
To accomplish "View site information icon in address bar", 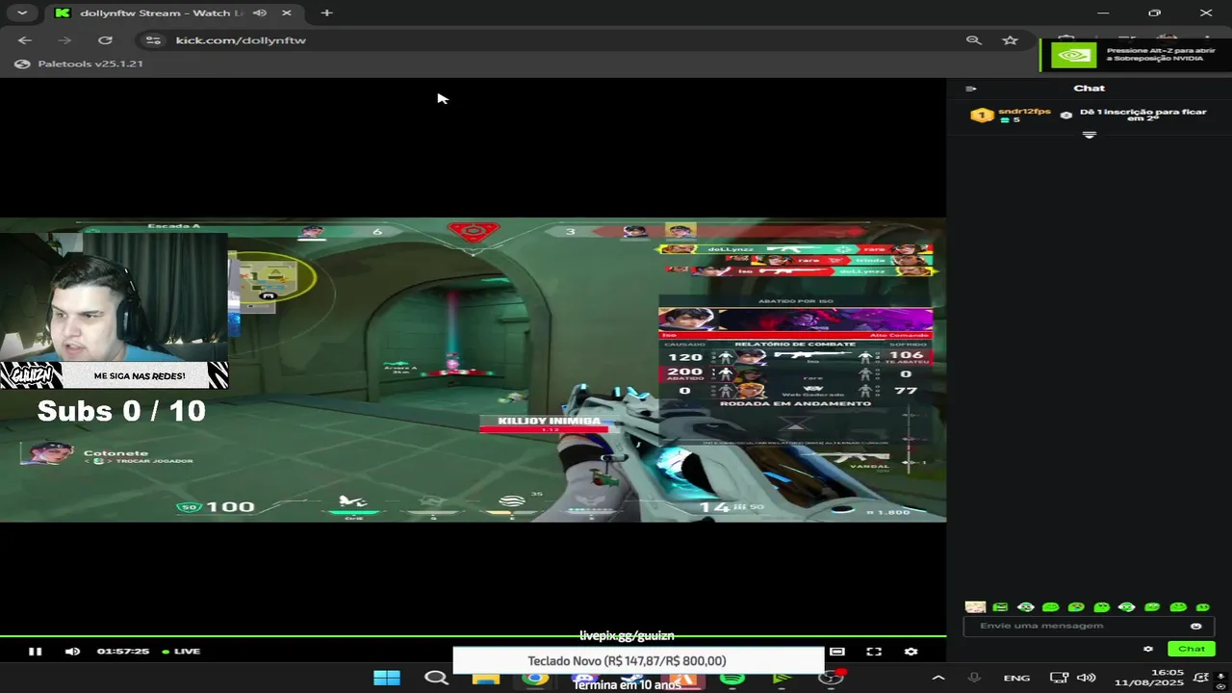I will (x=153, y=40).
